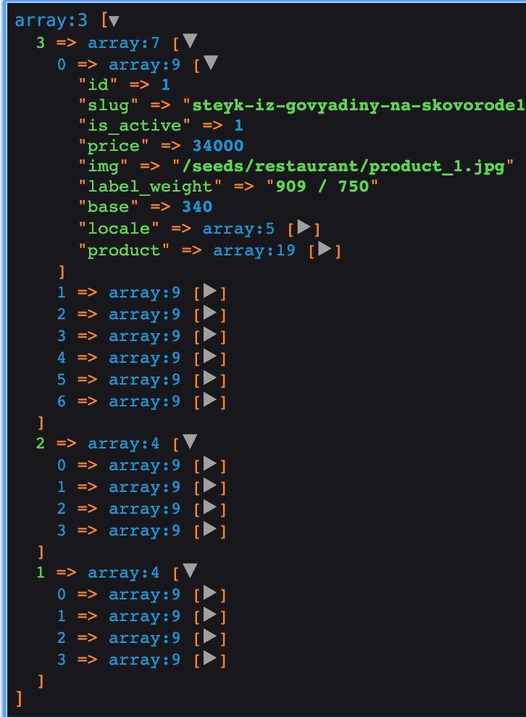Expand item 3 under the 2 => array:4 group
Viewport: 526px width, 717px height.
[210, 530]
